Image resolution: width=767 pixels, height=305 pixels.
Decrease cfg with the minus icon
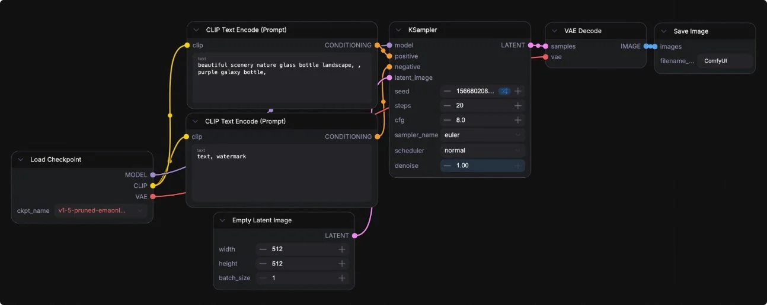[x=448, y=120]
